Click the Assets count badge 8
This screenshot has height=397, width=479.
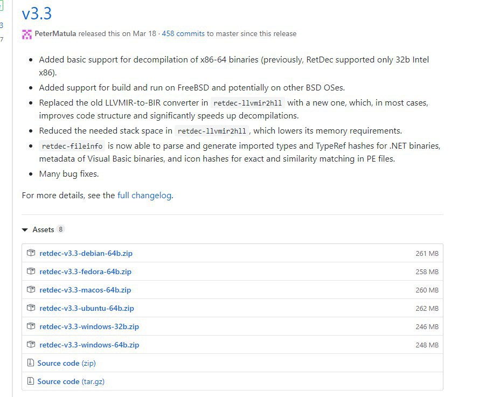(60, 229)
